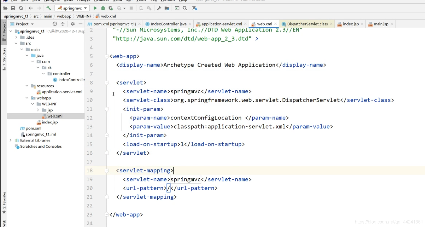Fold the init-param block at line 11
425x227 pixels.
coord(107,109)
